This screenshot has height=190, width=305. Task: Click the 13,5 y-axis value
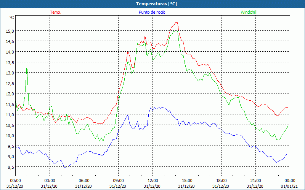tap(10, 62)
